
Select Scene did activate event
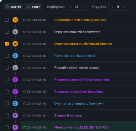pos(68,115)
